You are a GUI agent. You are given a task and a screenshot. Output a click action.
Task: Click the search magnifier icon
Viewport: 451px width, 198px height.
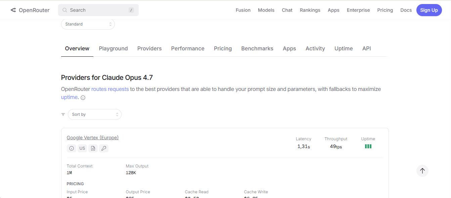coord(65,10)
